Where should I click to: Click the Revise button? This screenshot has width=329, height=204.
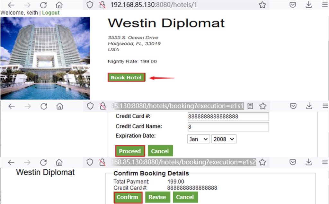pyautogui.click(x=157, y=197)
